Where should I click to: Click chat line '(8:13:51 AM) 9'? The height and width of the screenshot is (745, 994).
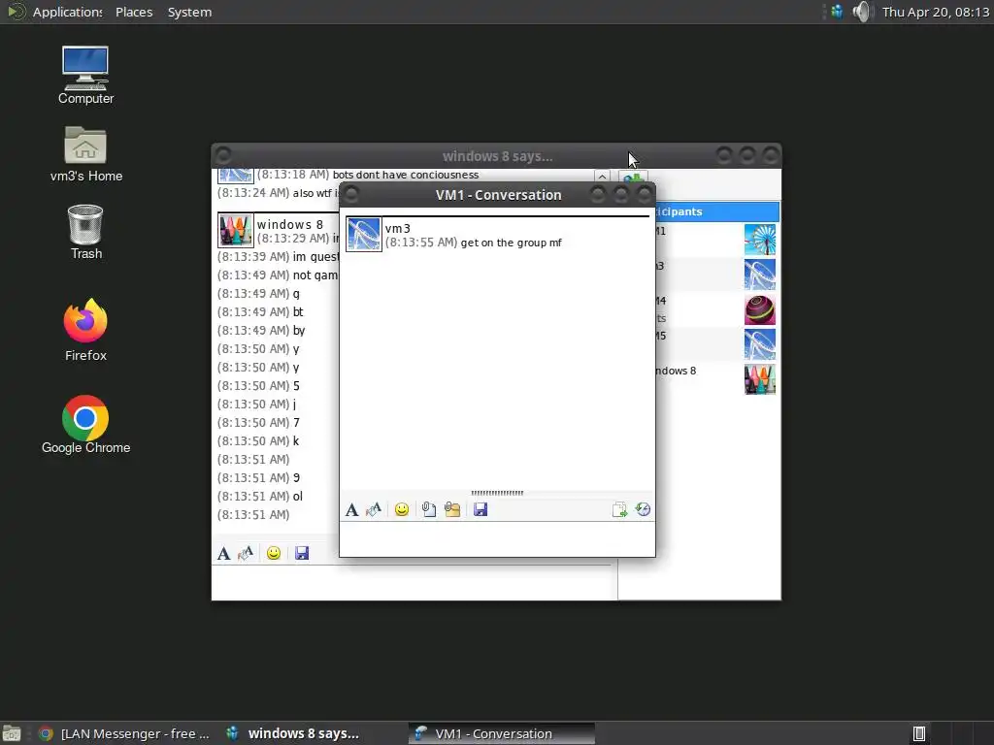(258, 477)
